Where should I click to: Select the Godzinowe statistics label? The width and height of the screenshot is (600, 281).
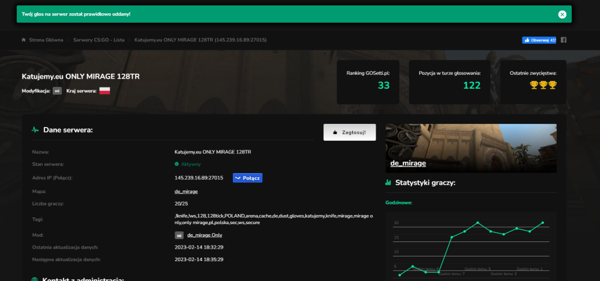click(x=399, y=203)
